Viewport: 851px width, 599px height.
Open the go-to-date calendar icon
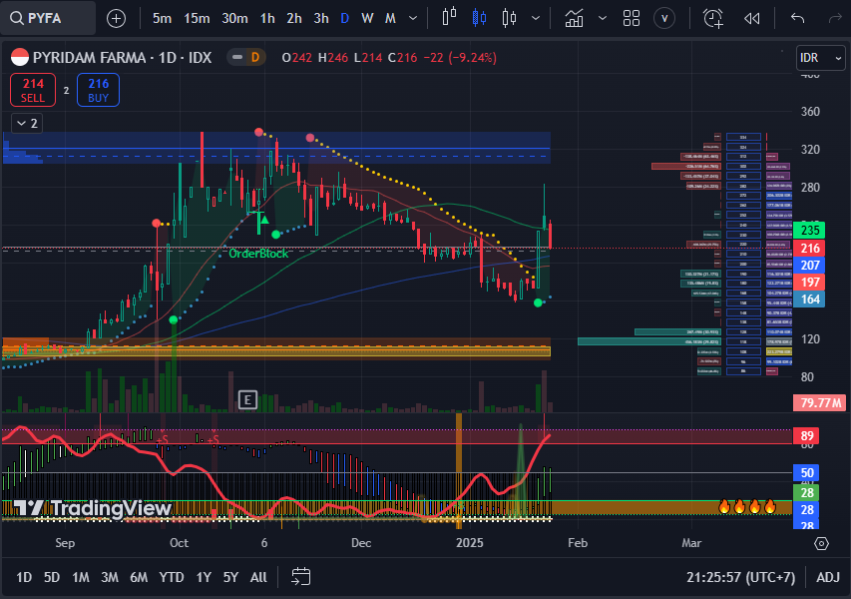(300, 577)
